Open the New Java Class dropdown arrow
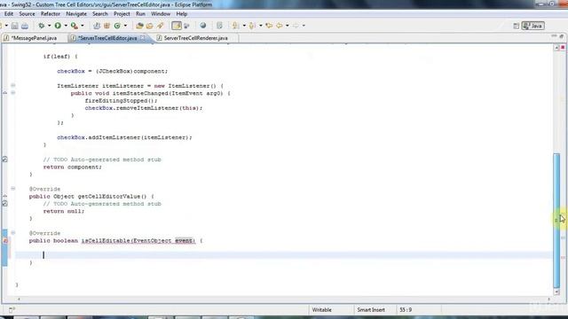The height and width of the screenshot is (319, 568). 125,26
